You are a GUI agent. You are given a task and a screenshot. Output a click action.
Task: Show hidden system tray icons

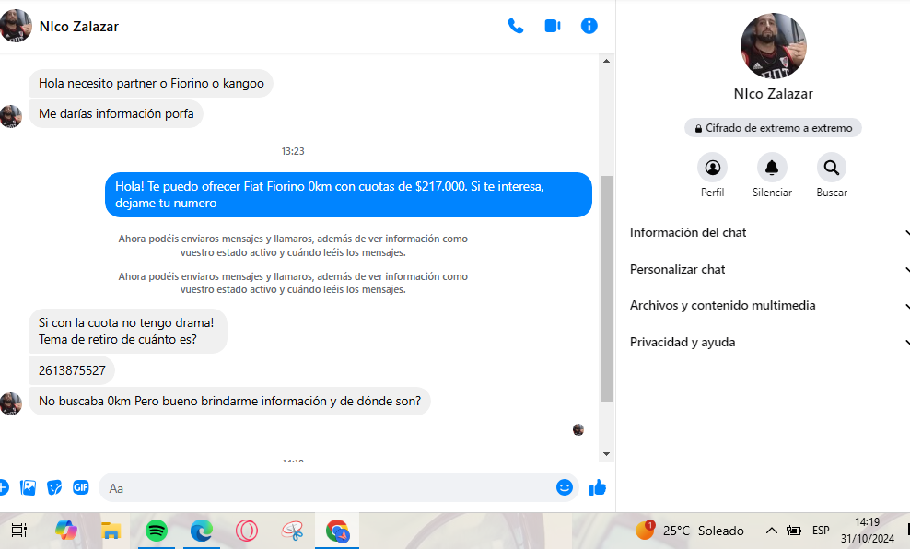tap(771, 531)
